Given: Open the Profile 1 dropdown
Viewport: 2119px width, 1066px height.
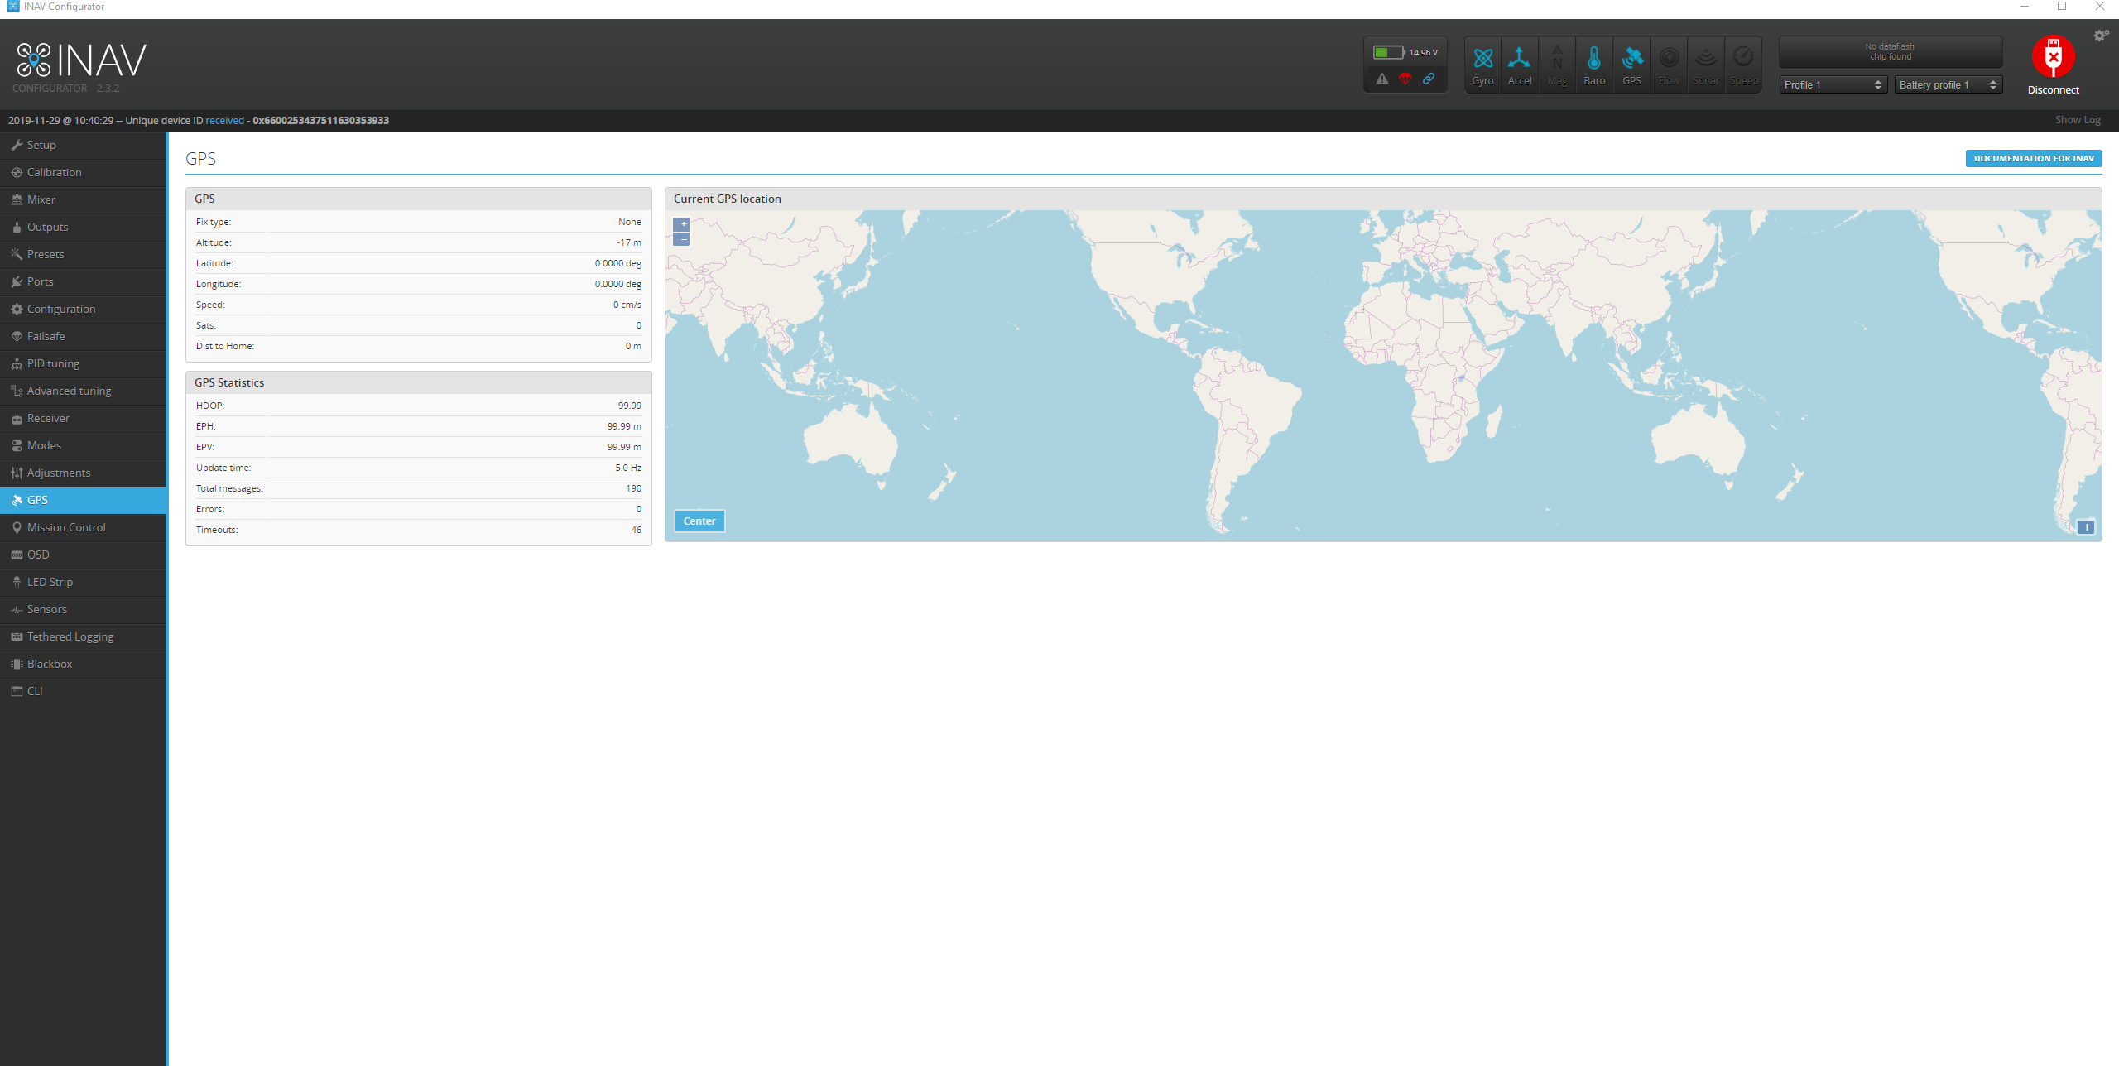Looking at the screenshot, I should (1832, 84).
